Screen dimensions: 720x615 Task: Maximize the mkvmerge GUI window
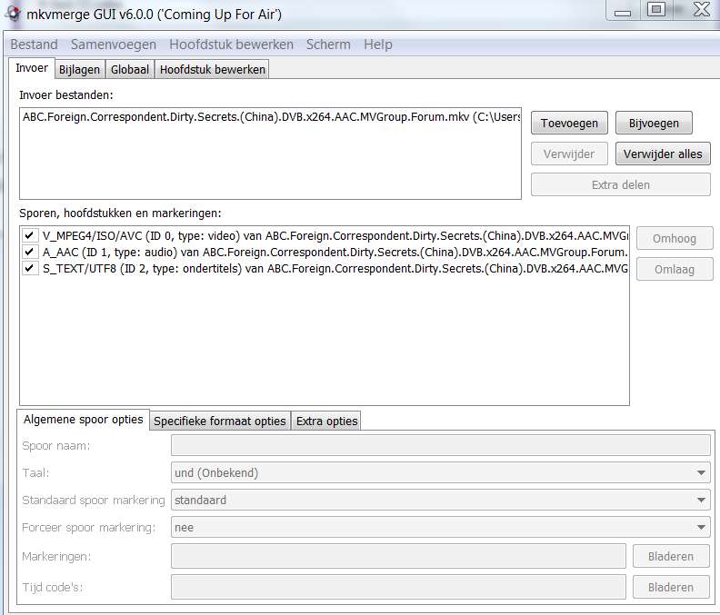point(656,10)
